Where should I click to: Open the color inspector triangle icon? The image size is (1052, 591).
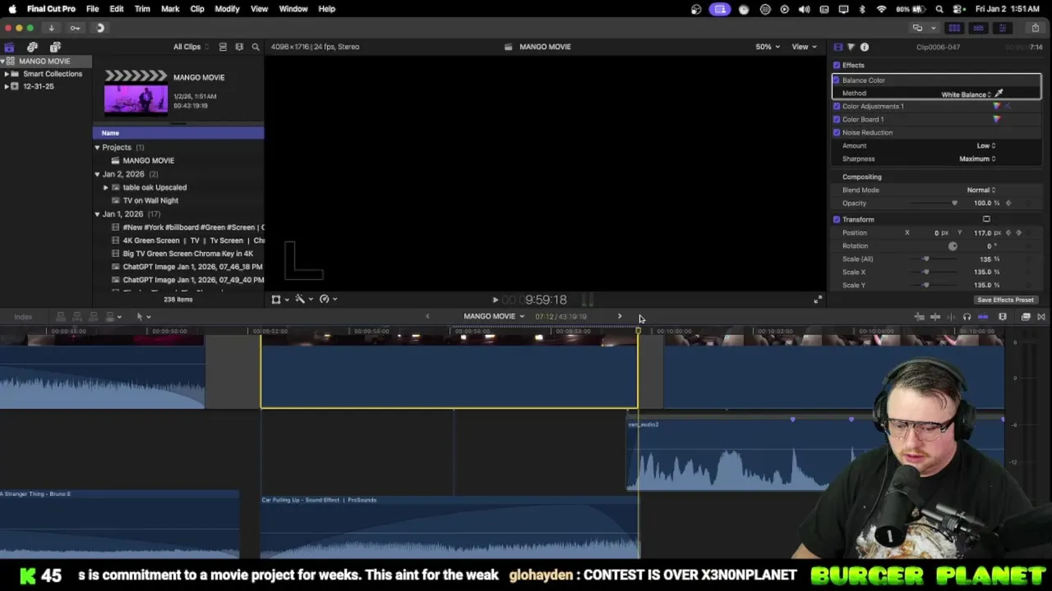(x=851, y=47)
